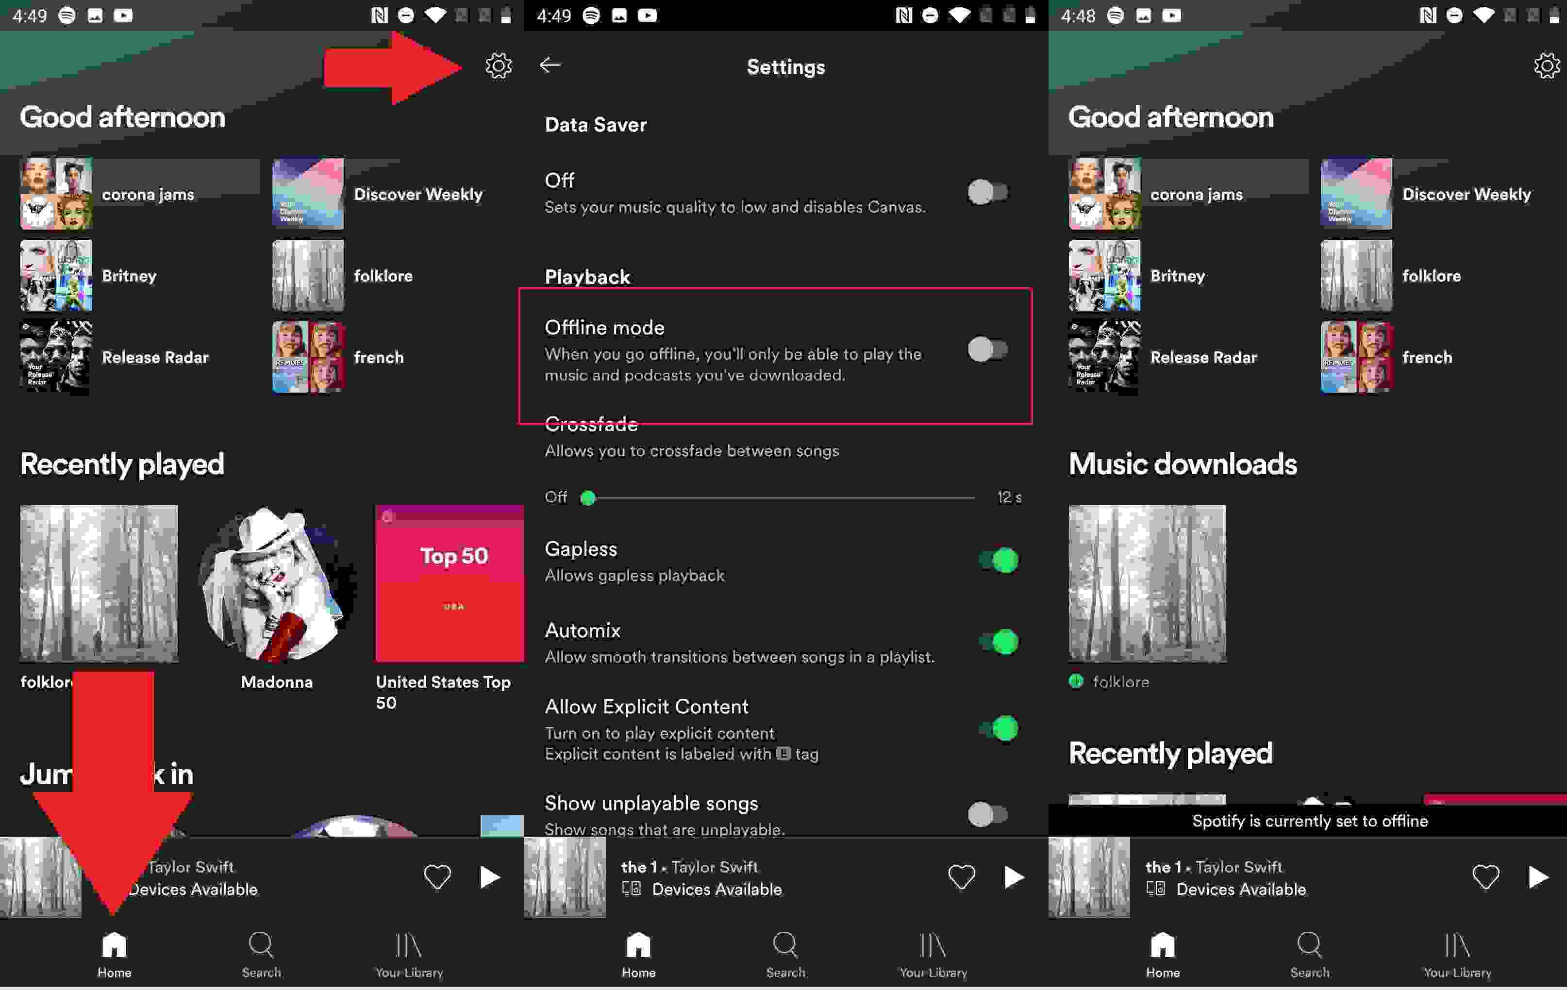Tap the play button on now playing bar

pos(489,877)
